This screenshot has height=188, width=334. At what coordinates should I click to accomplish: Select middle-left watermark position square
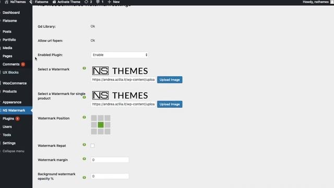click(x=94, y=125)
